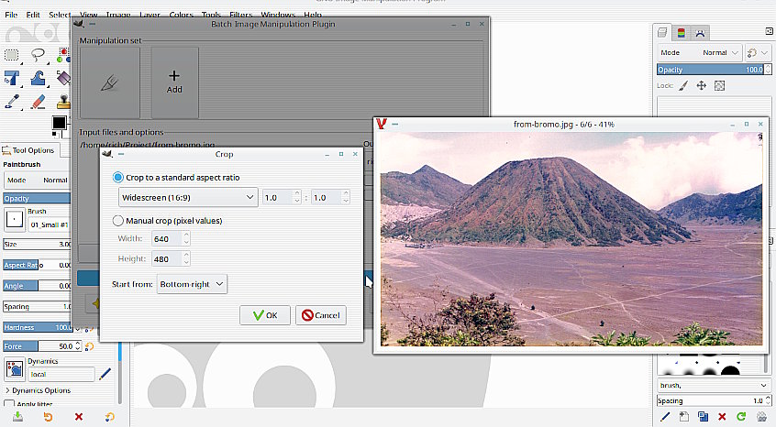
Task: Select the Warp Transform tool
Action: point(38,79)
